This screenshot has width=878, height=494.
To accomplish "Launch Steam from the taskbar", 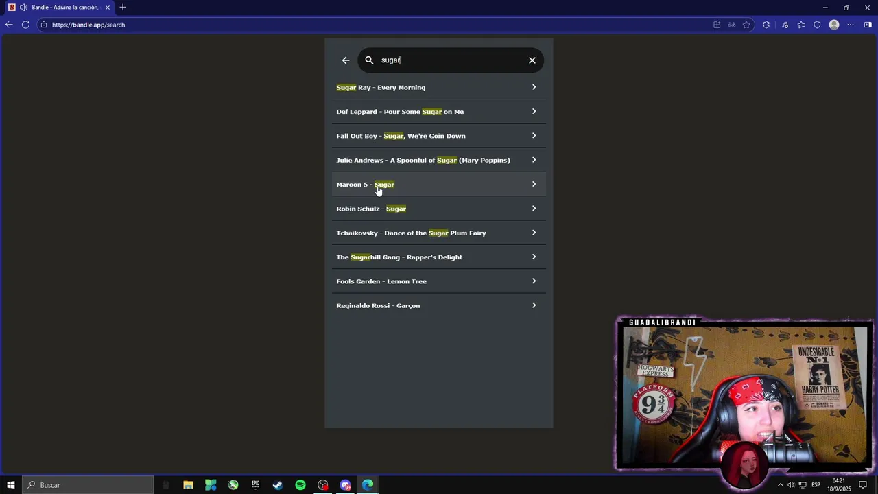I will pos(278,485).
